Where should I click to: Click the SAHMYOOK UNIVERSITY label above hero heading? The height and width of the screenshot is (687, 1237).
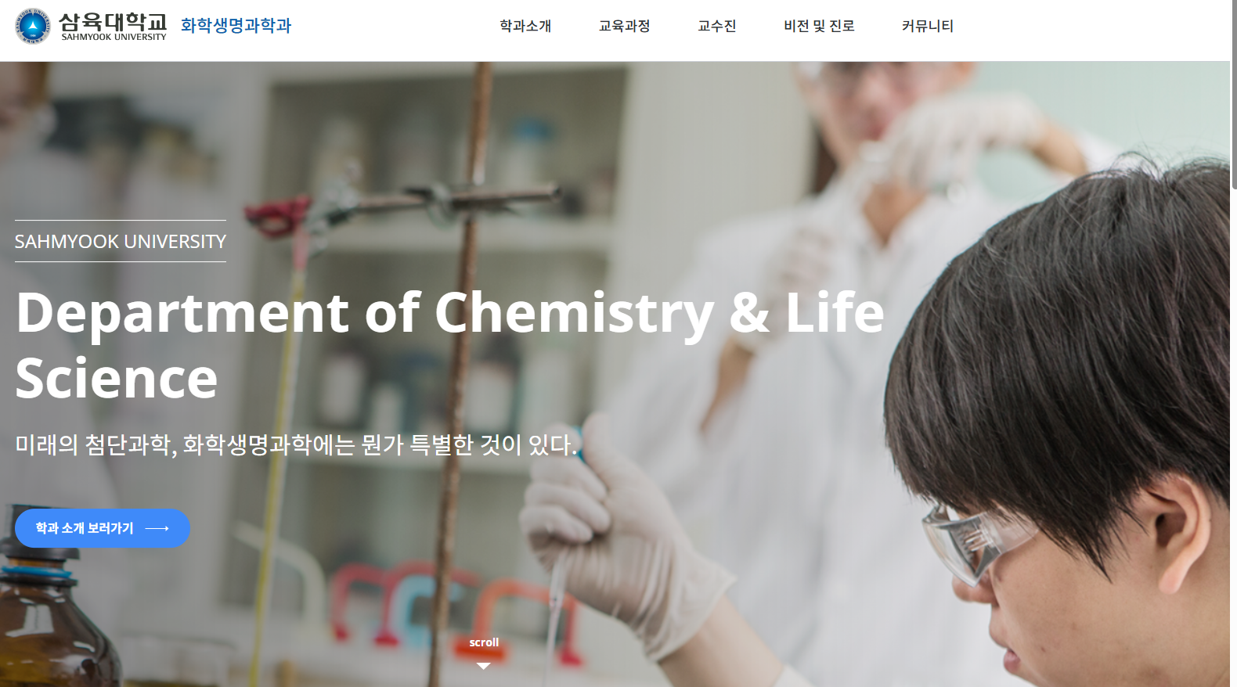tap(121, 241)
